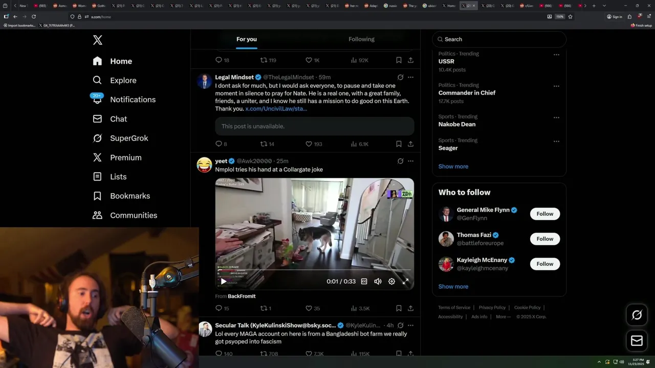The height and width of the screenshot is (368, 655).
Task: Toggle video captions
Action: [x=364, y=281]
